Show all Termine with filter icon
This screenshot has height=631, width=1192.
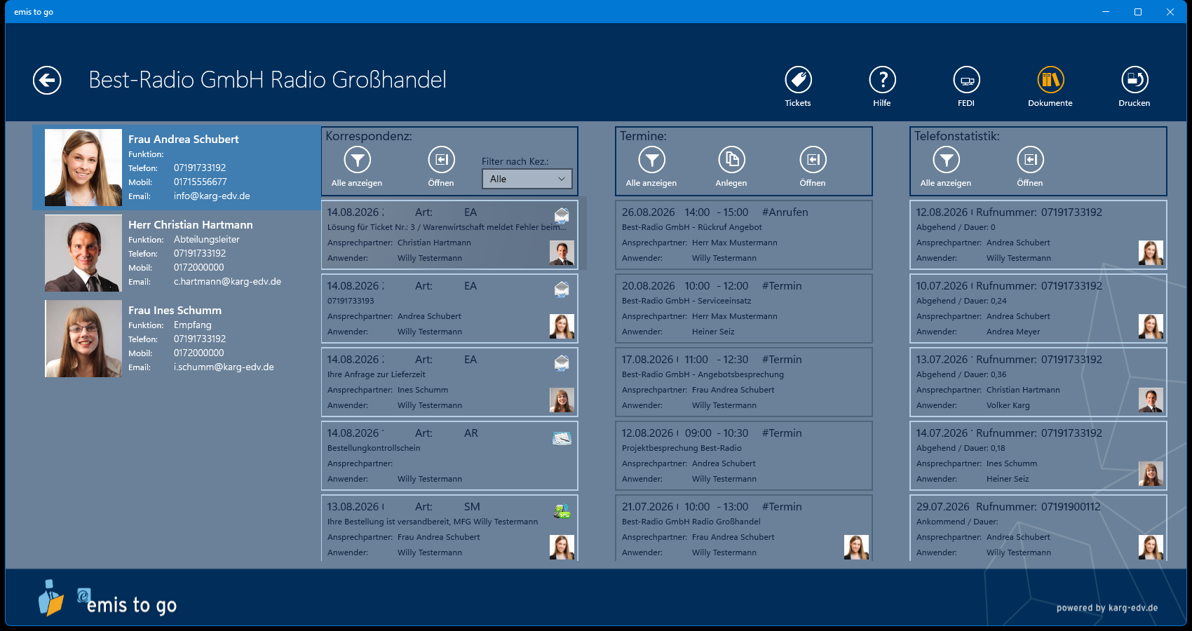point(652,160)
